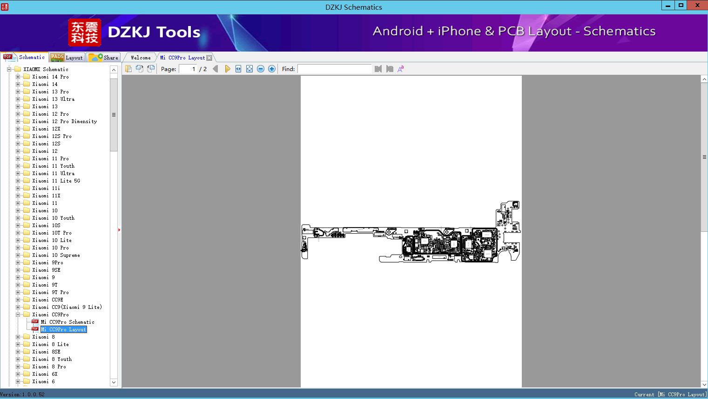Click the folder icon of Xiaomi 13 Ultra
The width and height of the screenshot is (708, 399).
click(x=27, y=99)
